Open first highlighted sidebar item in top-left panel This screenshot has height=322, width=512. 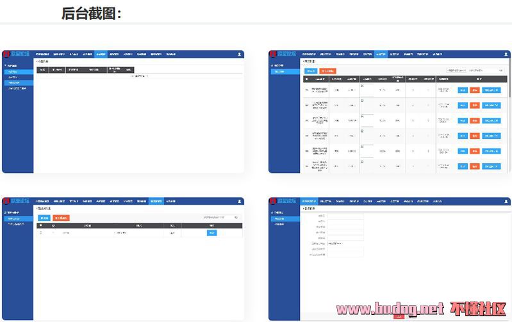pos(19,72)
